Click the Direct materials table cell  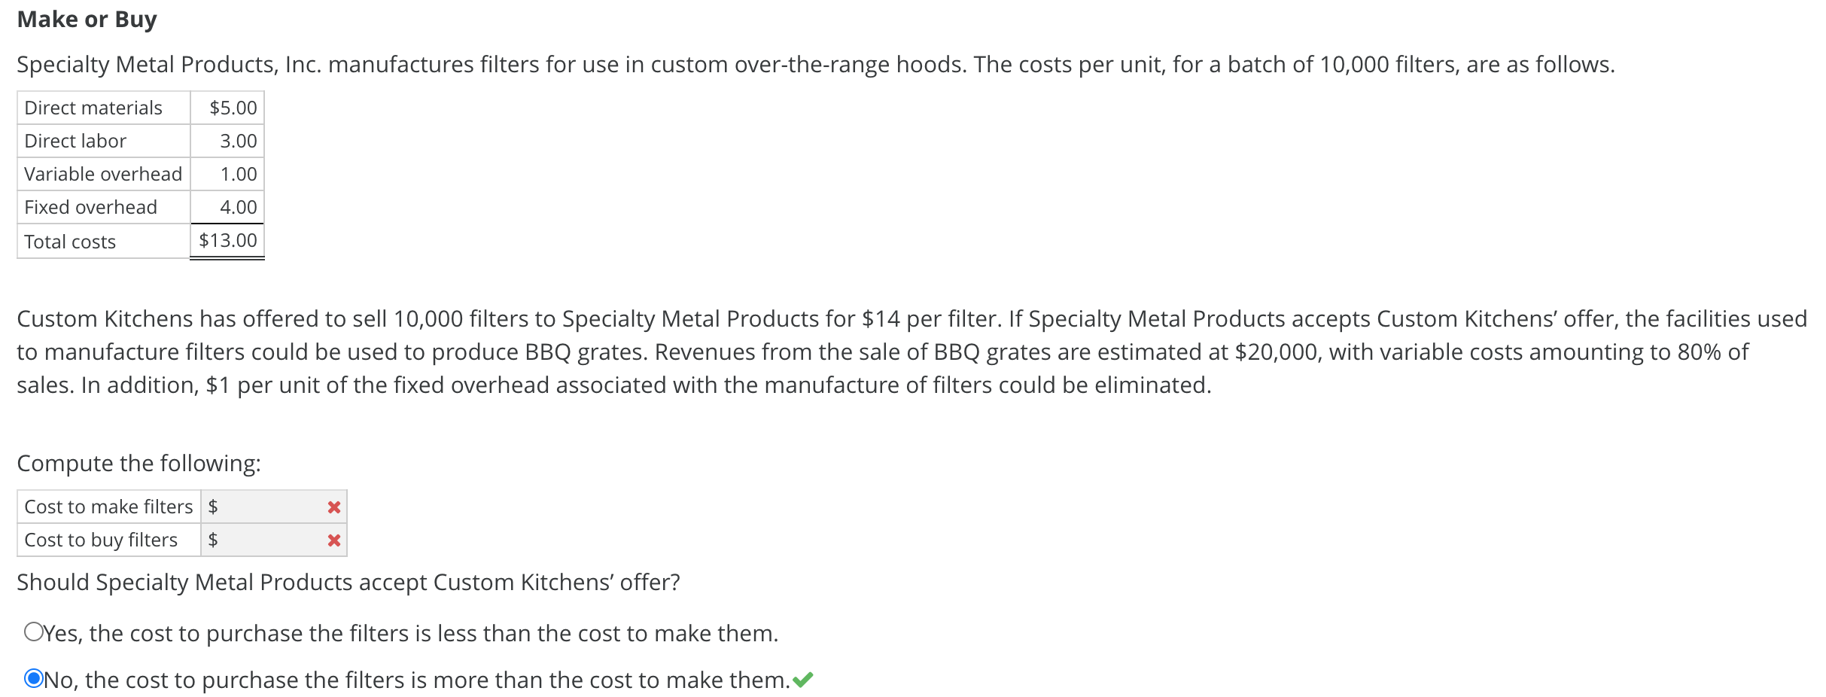[x=93, y=108]
